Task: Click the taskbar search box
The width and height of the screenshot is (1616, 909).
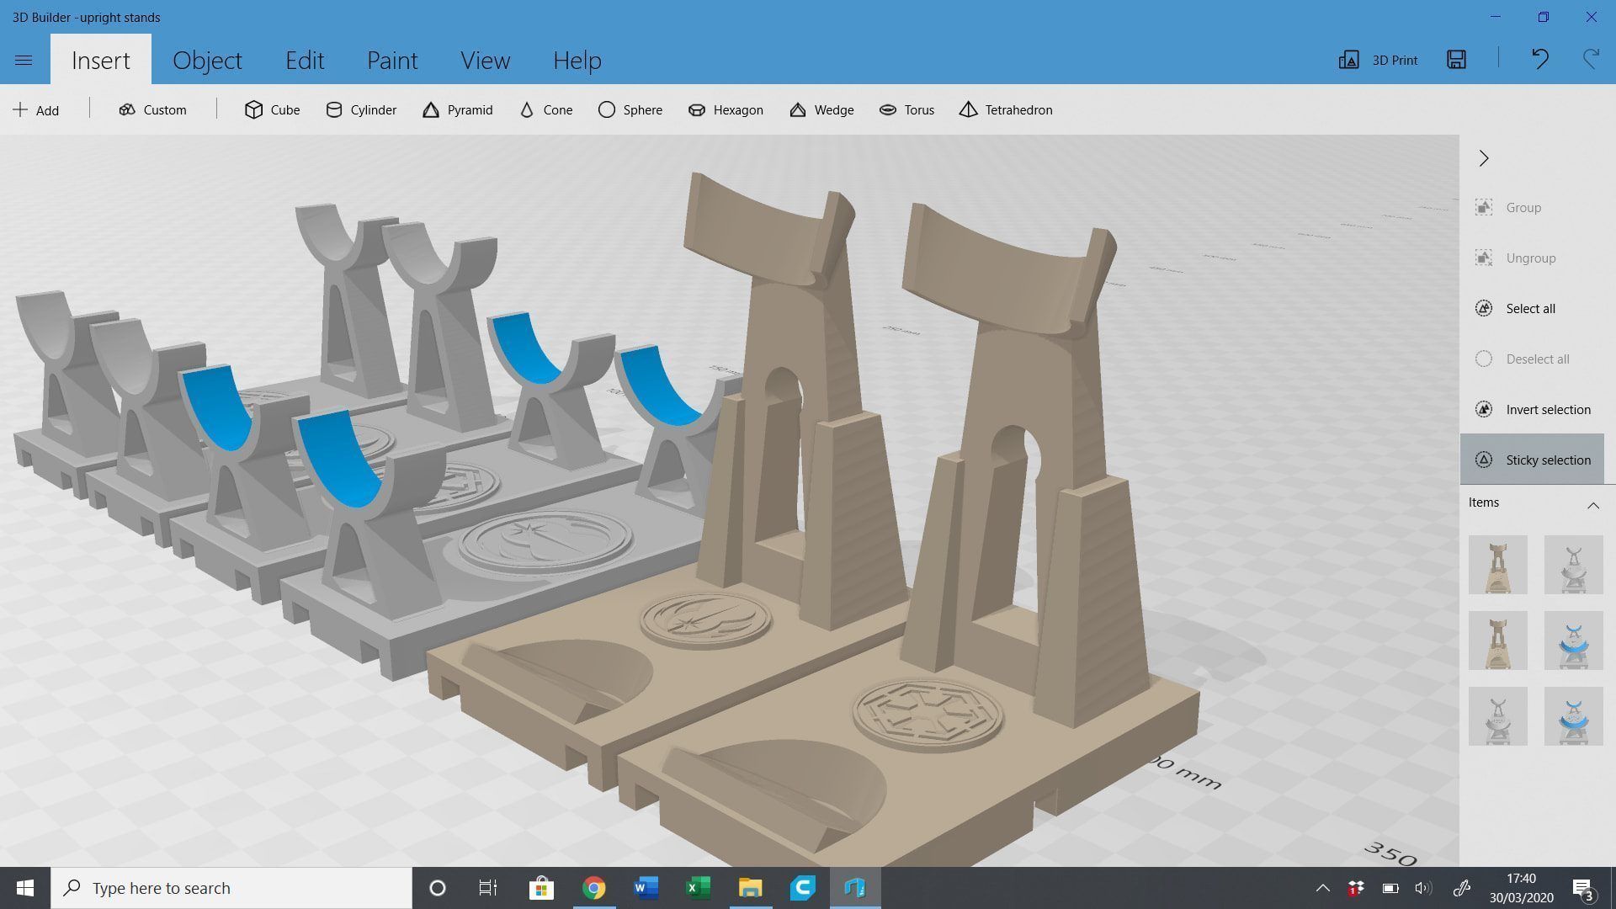Action: click(x=231, y=888)
